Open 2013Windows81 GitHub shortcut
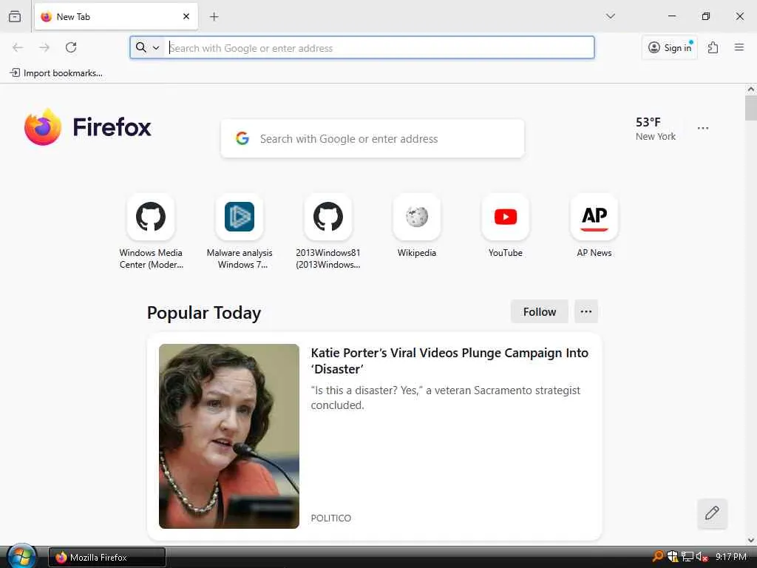 (327, 231)
